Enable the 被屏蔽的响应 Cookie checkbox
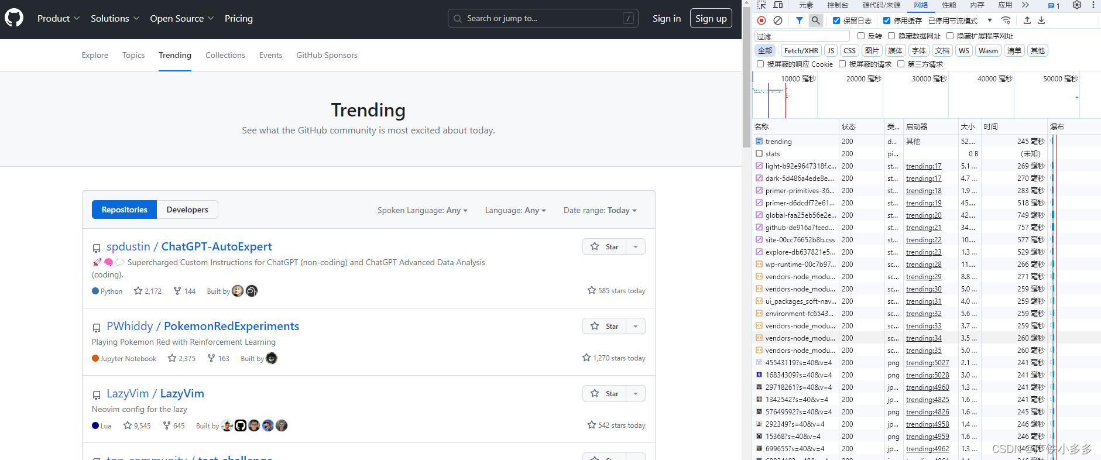This screenshot has height=460, width=1101. (760, 64)
